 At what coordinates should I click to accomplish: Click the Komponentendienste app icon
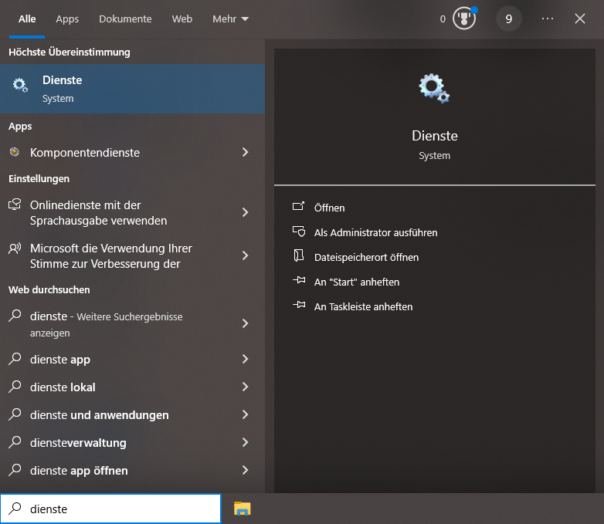pos(15,153)
